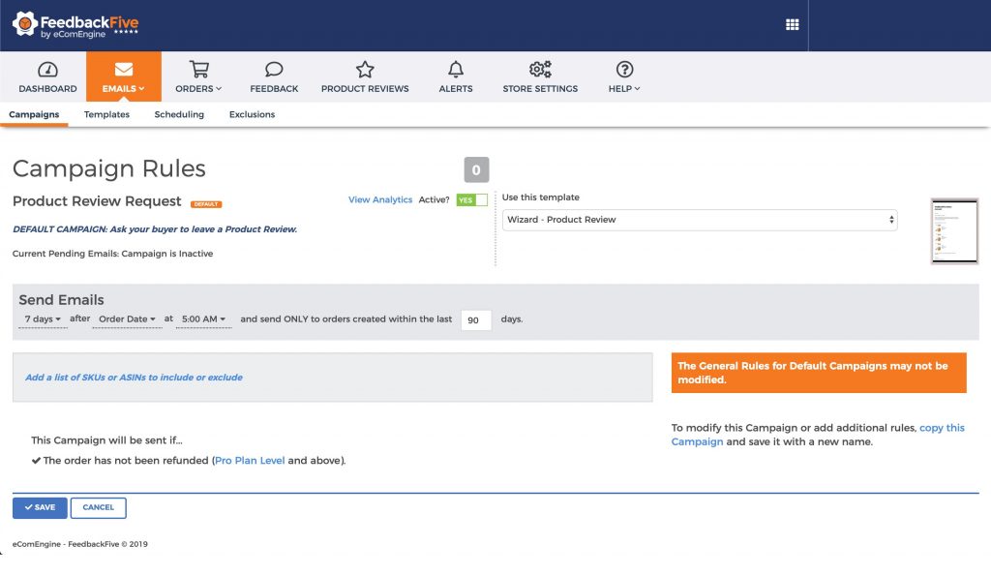Switch to the Exclusions tab
Image resolution: width=991 pixels, height=576 pixels.
253,114
